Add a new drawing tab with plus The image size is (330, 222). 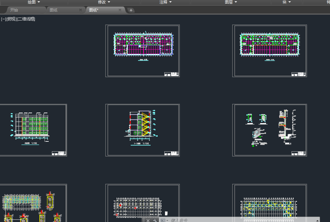pos(131,10)
